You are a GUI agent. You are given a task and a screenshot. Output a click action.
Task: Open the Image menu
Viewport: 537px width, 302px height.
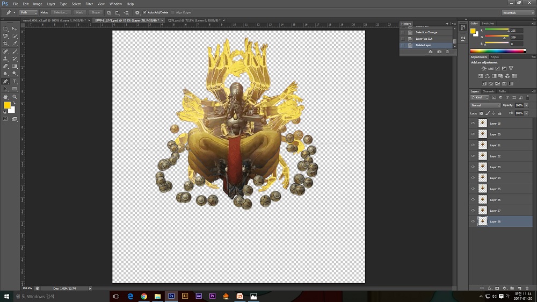[38, 4]
